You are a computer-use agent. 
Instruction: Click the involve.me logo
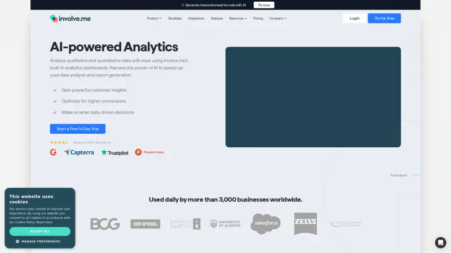tap(70, 19)
